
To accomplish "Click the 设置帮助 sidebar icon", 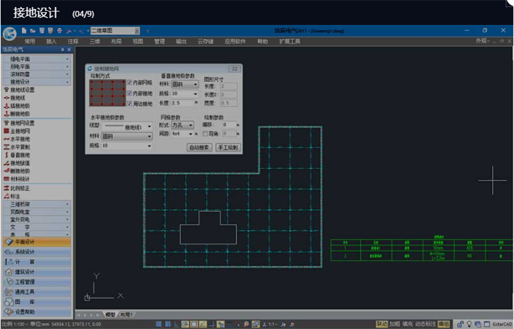I will [x=9, y=312].
